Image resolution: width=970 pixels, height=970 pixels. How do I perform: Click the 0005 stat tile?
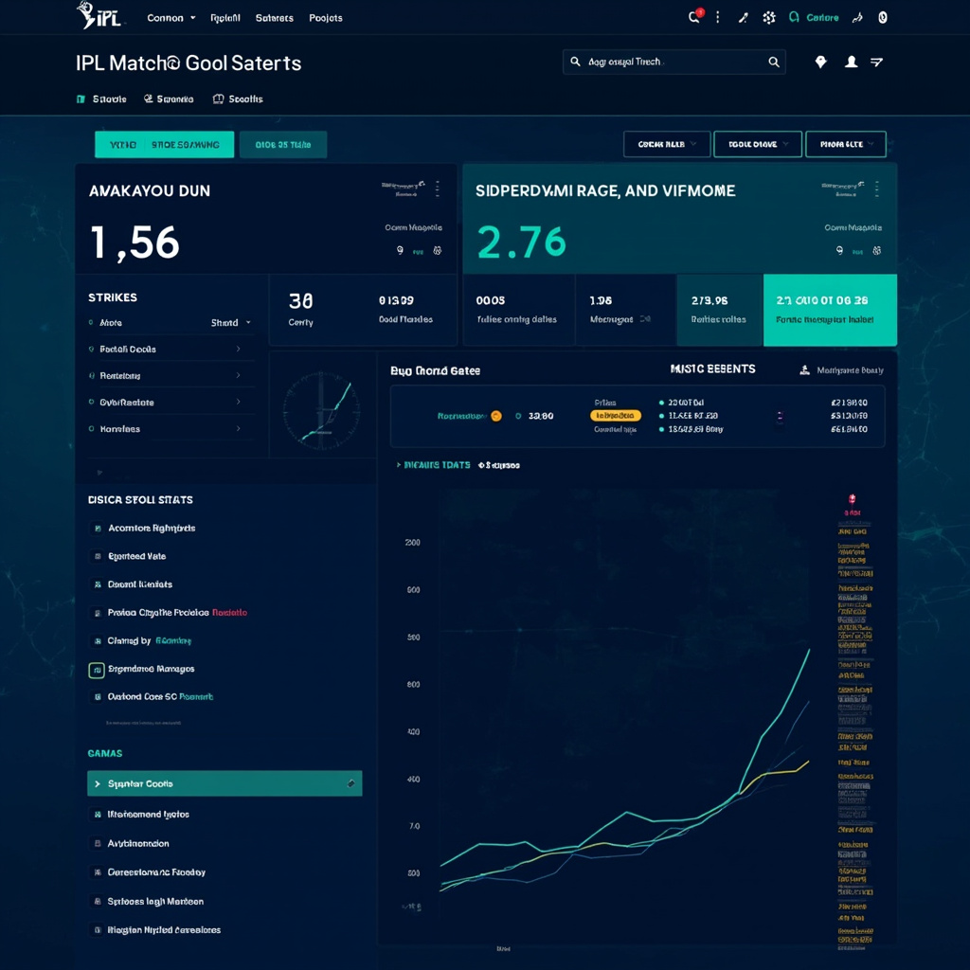point(518,310)
